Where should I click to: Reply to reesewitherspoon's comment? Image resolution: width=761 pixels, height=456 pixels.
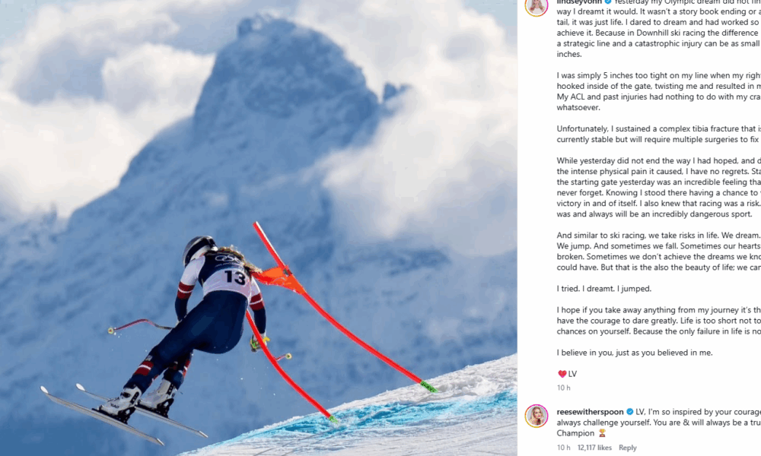tap(628, 448)
